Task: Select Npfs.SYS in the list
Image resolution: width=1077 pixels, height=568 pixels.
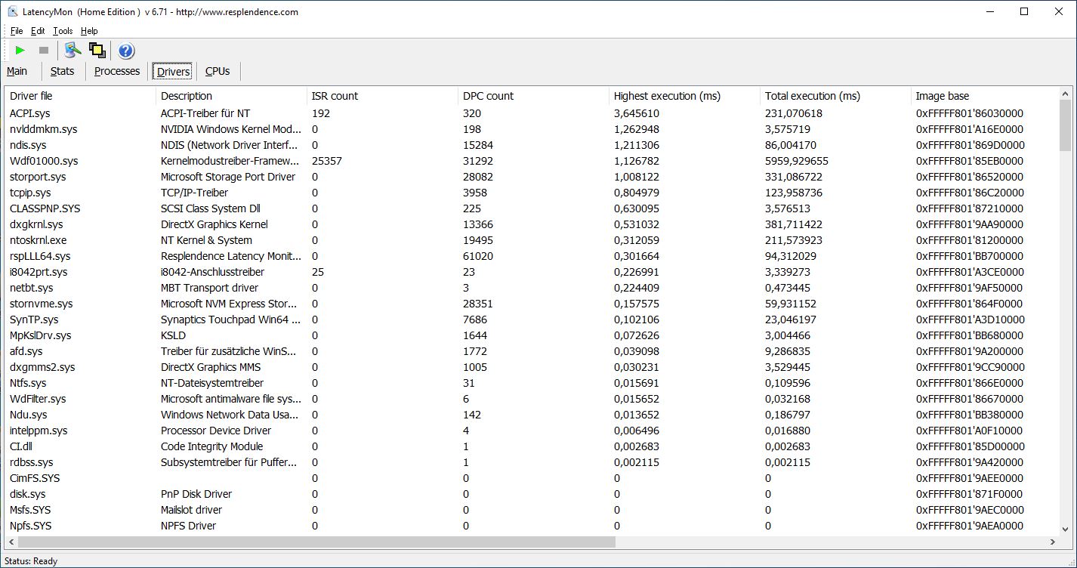Action: click(532, 526)
